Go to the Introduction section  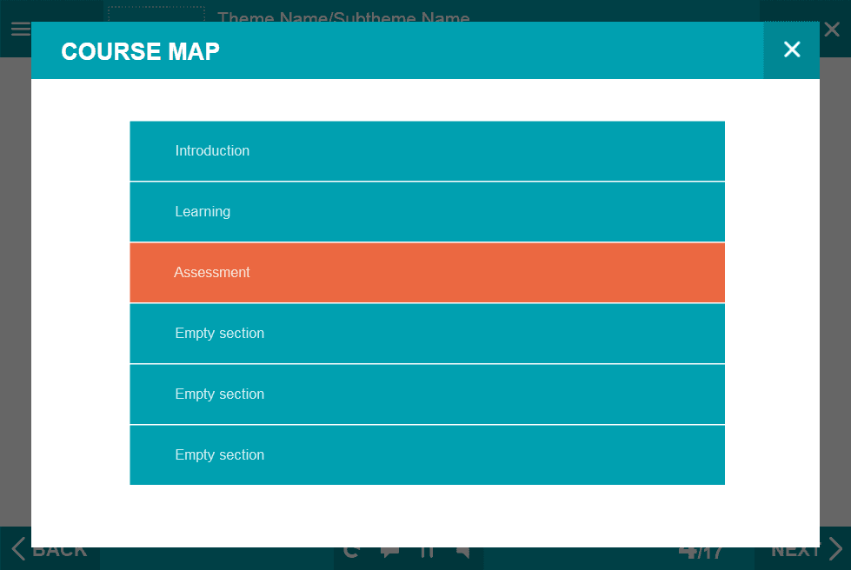tap(427, 151)
